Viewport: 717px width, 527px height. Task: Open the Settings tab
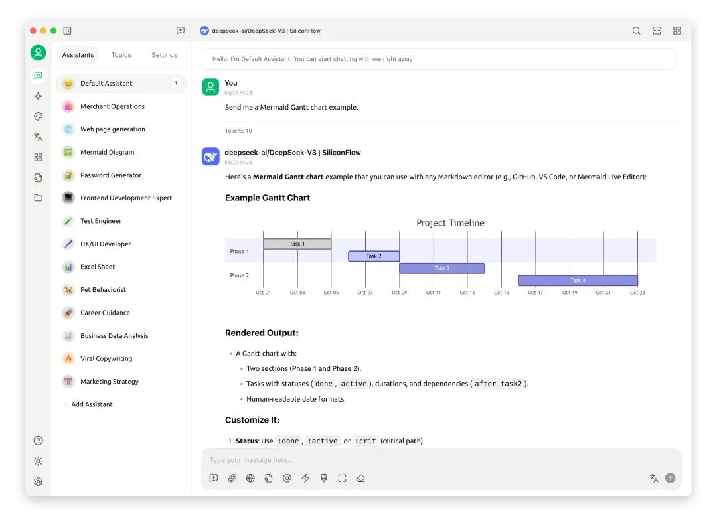tap(164, 55)
